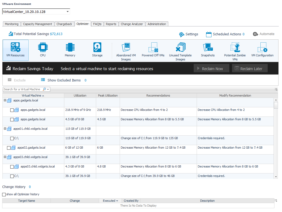View Potential Zombie VMs
The width and height of the screenshot is (282, 212).
(235, 52)
